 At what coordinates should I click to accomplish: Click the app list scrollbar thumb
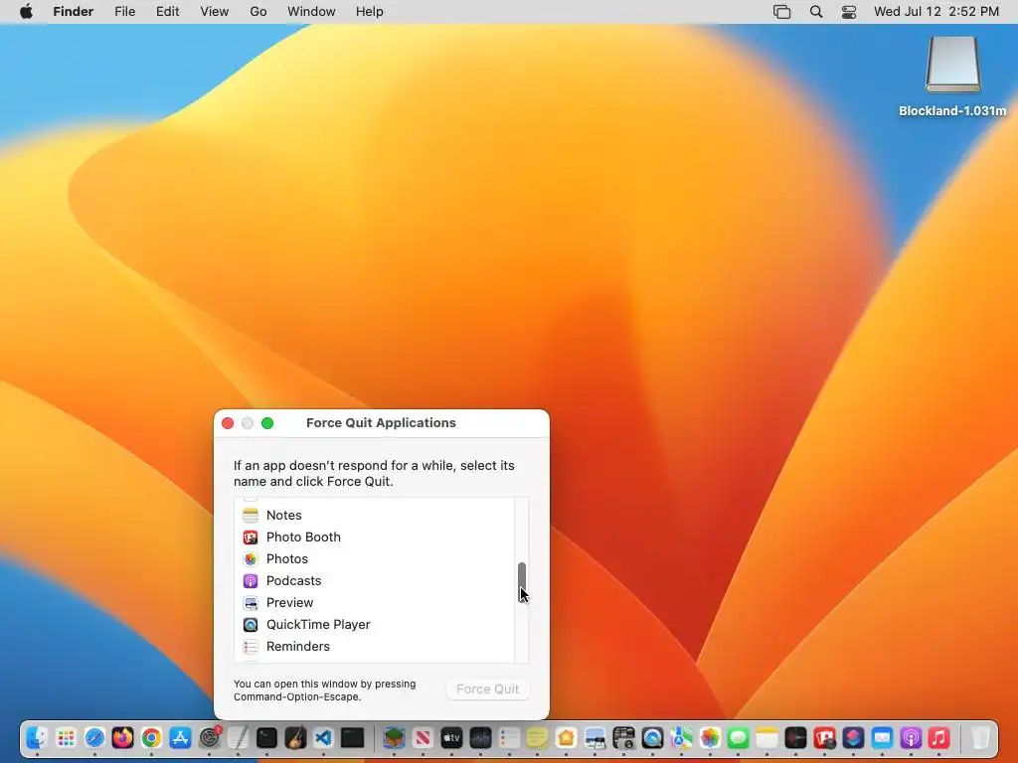[521, 582]
